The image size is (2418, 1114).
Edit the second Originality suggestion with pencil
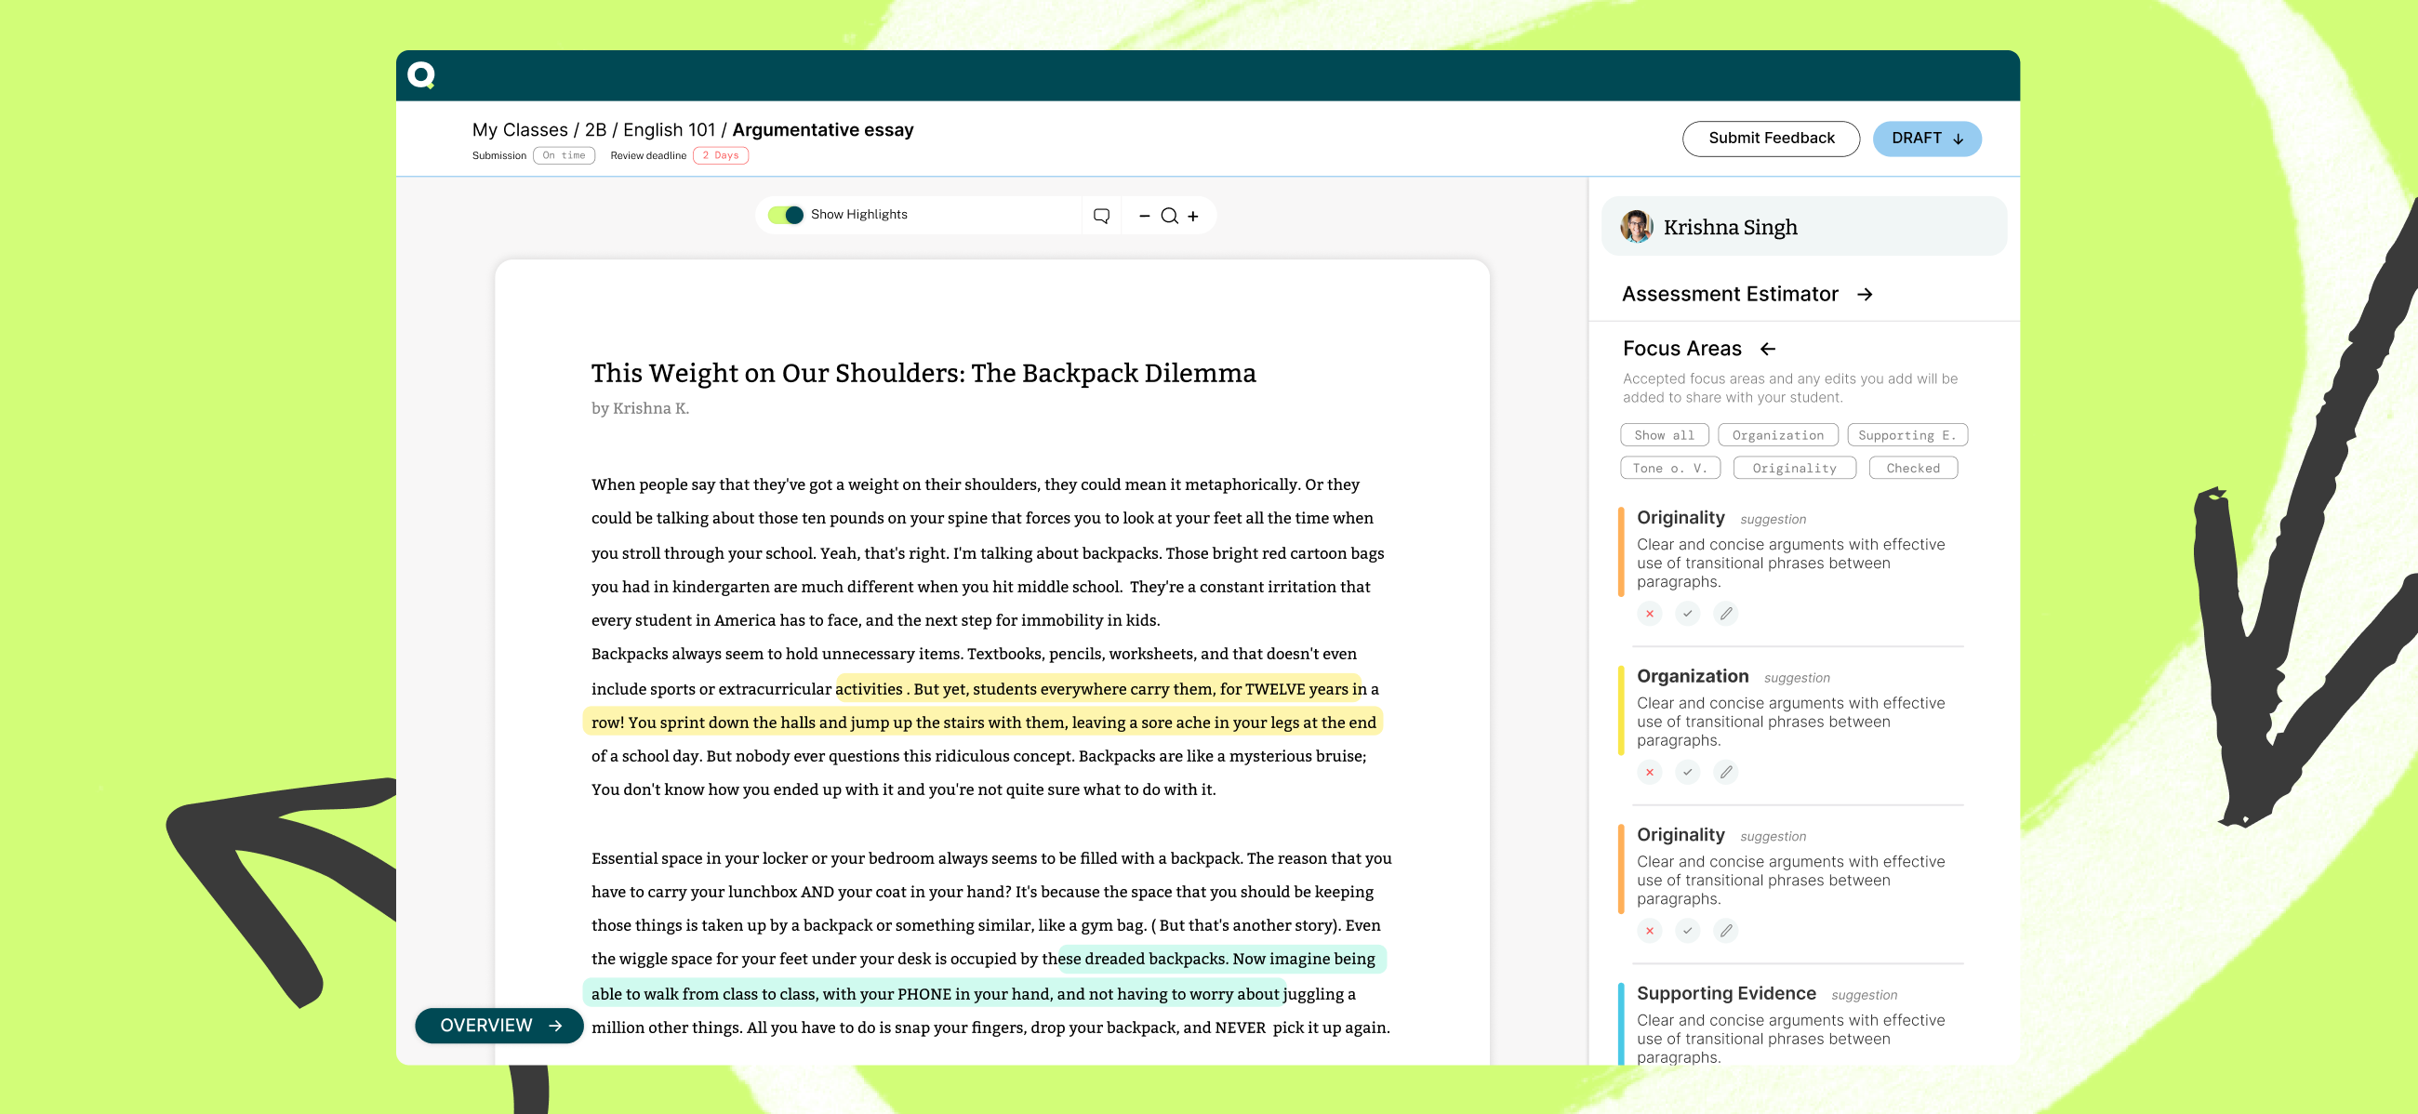[1725, 931]
